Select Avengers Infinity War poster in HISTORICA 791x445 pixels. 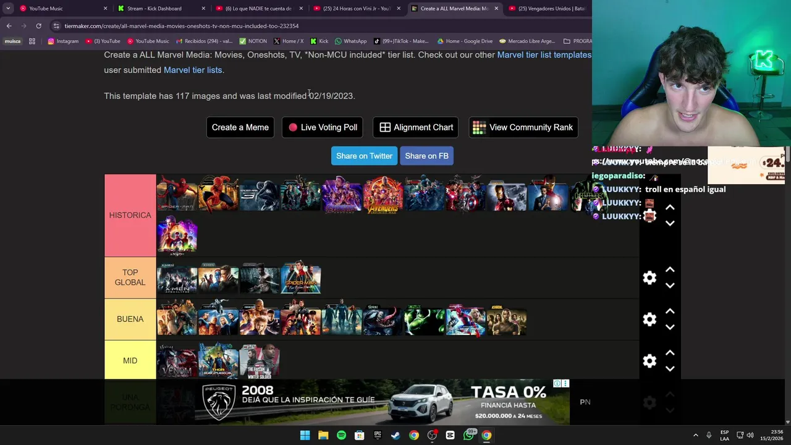(383, 195)
